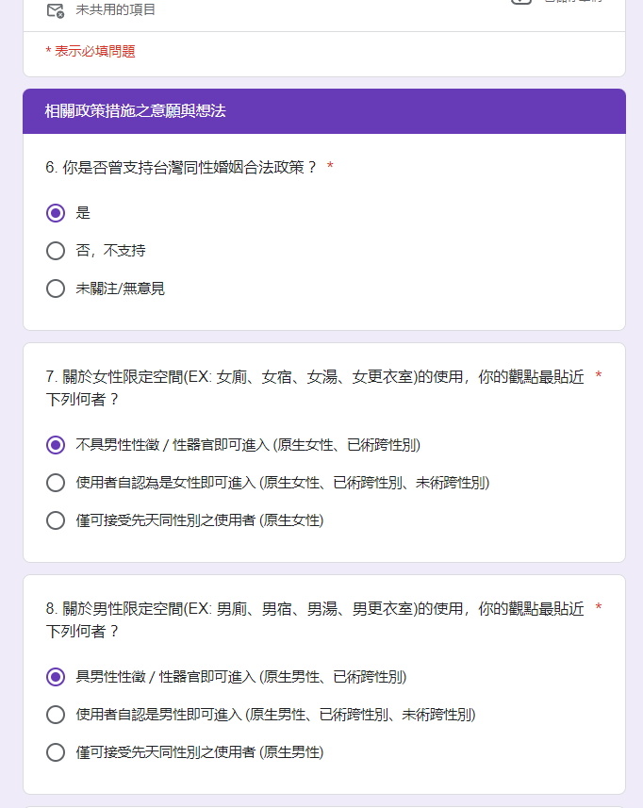Click the red required asterisk of question 8

pyautogui.click(x=599, y=607)
